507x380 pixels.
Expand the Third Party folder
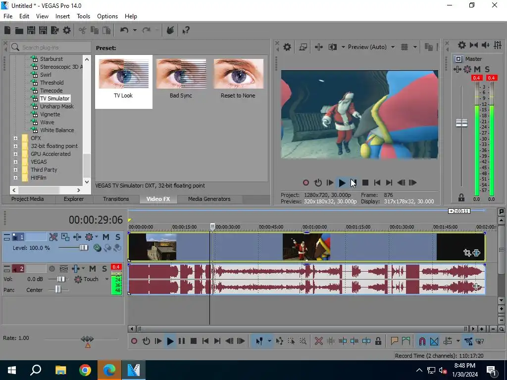pos(15,170)
